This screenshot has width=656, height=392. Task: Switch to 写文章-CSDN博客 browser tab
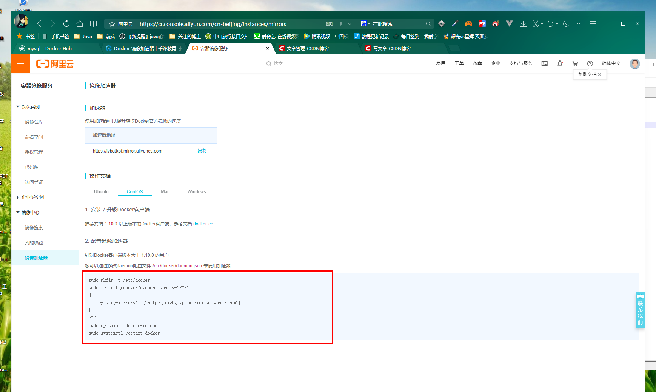tap(404, 49)
